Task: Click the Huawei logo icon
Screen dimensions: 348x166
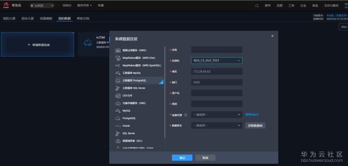Action: [x=6, y=5]
